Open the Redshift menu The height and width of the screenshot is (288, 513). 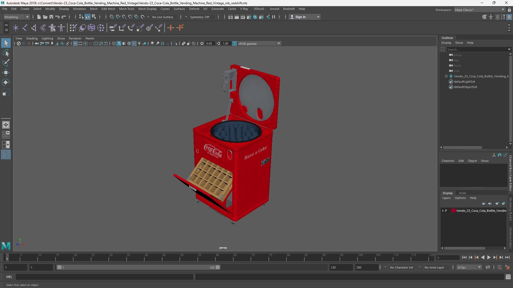(289, 9)
